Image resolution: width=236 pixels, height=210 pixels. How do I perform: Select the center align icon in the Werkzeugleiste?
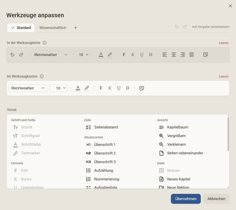coord(173,54)
